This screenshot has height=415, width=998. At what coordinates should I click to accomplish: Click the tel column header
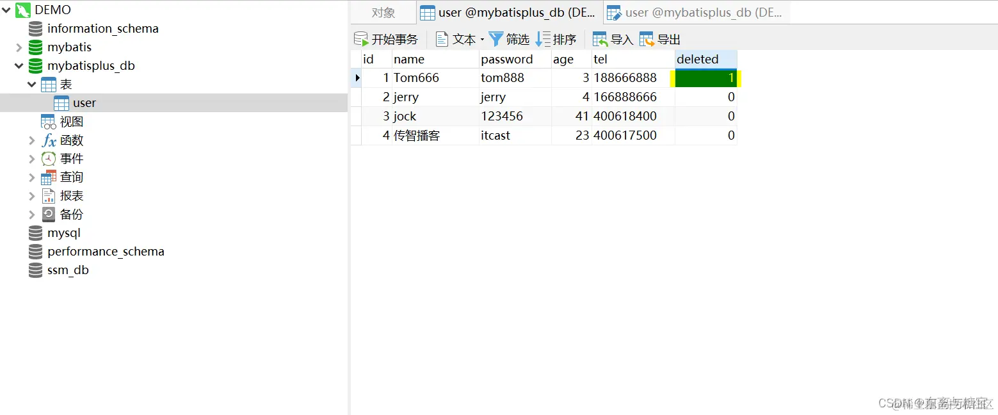[x=633, y=59]
